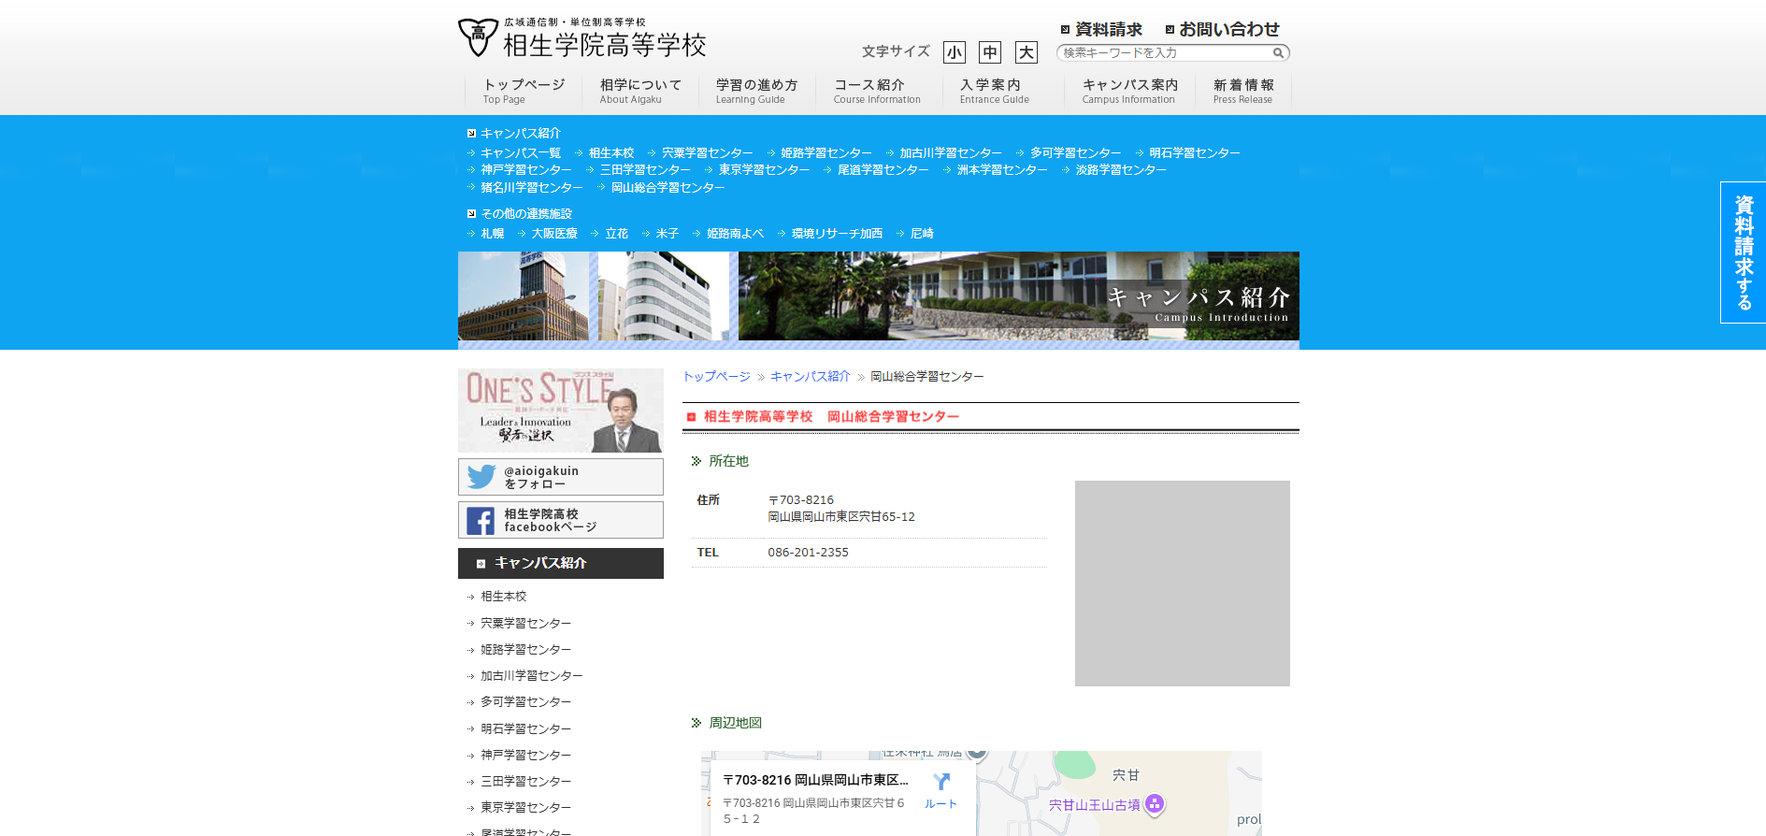Set font size to large (大)
Viewport: 1766px width, 836px height.
1026,52
